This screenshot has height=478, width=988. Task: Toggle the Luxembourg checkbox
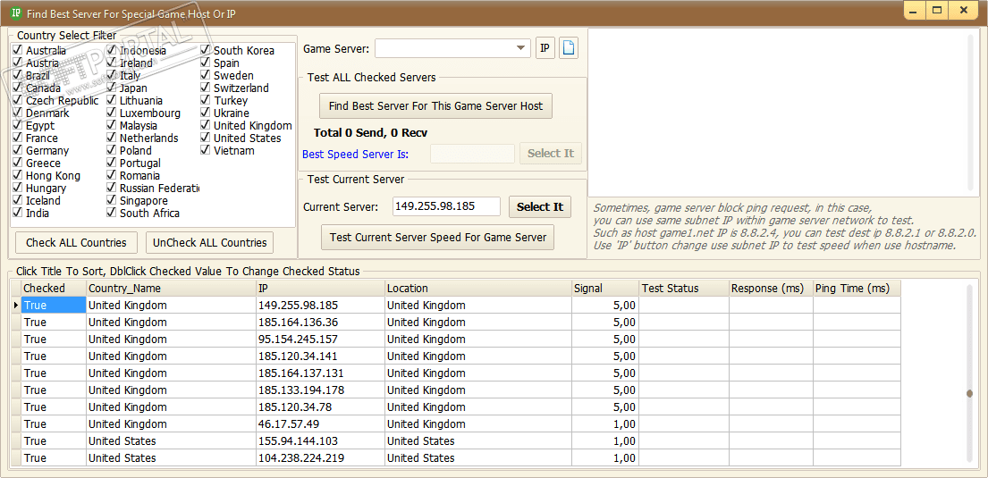(112, 113)
